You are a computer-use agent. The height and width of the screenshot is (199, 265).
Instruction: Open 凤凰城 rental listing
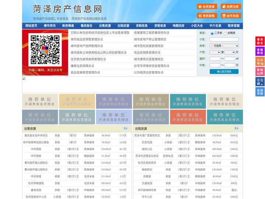pos(147,176)
